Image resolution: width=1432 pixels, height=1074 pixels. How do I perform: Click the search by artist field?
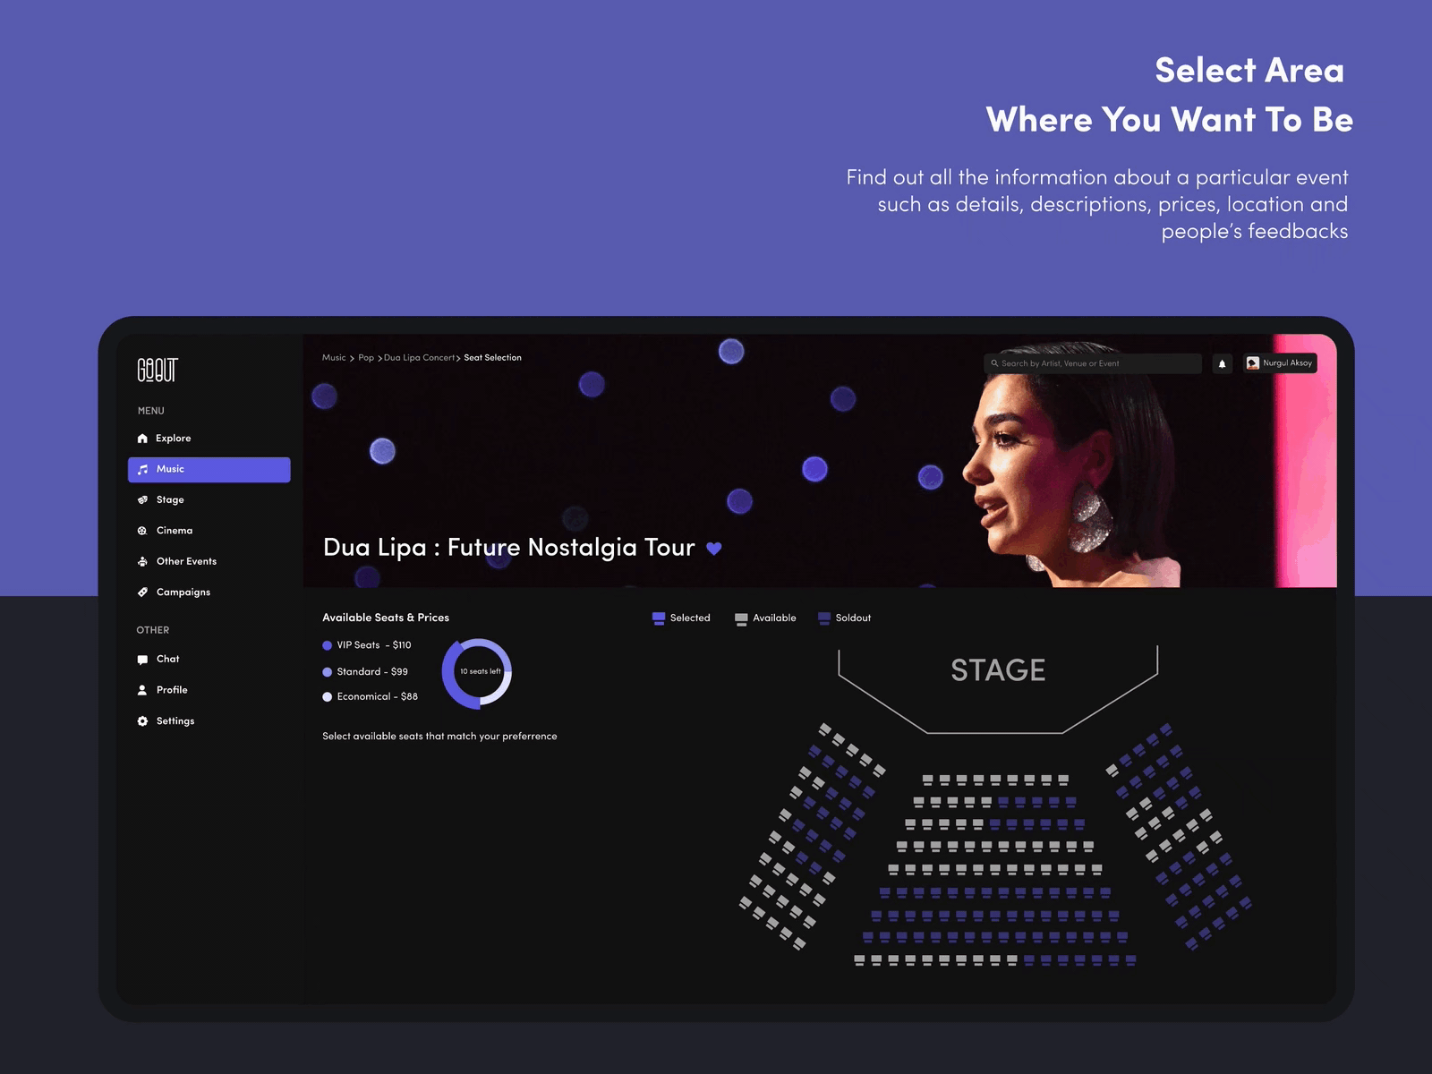[1092, 363]
